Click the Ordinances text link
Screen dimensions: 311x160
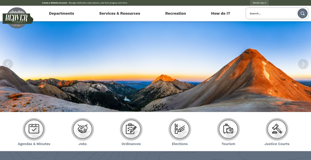tap(131, 144)
